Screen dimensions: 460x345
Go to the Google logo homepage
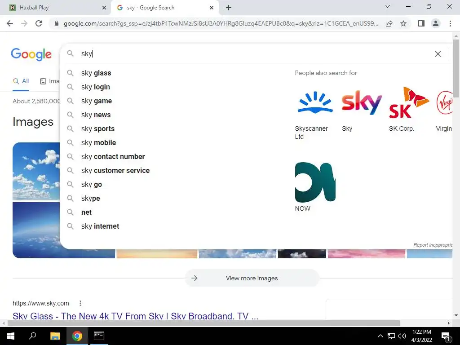(31, 54)
